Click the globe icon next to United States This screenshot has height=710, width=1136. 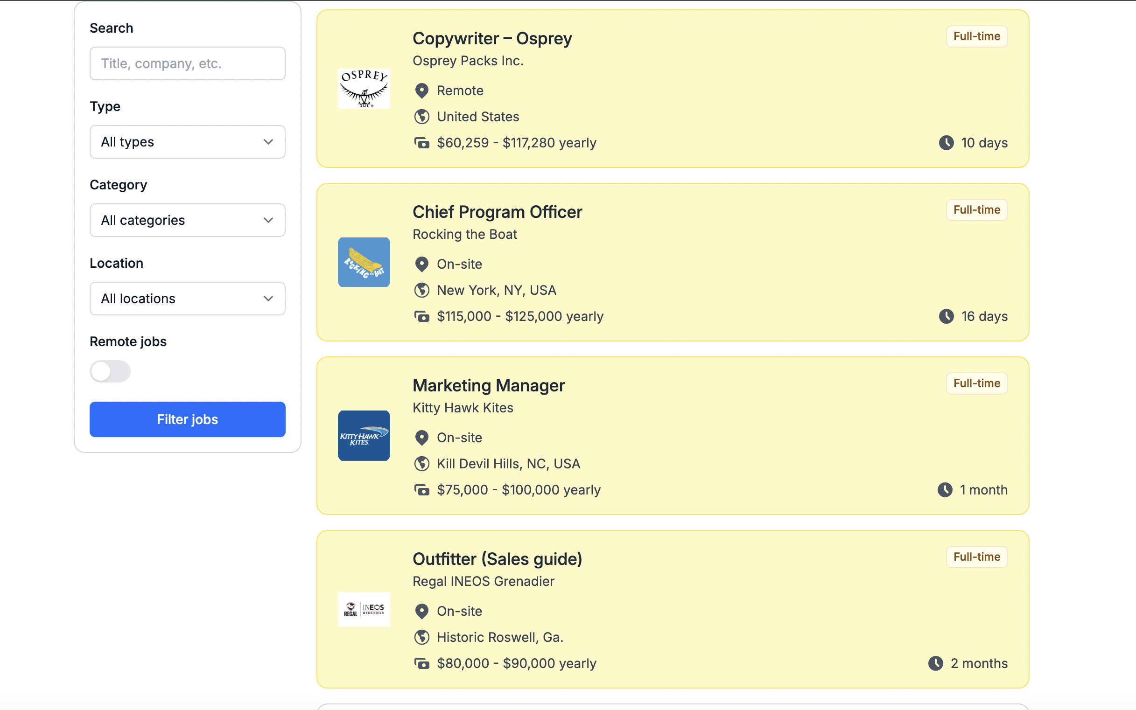[x=421, y=117]
